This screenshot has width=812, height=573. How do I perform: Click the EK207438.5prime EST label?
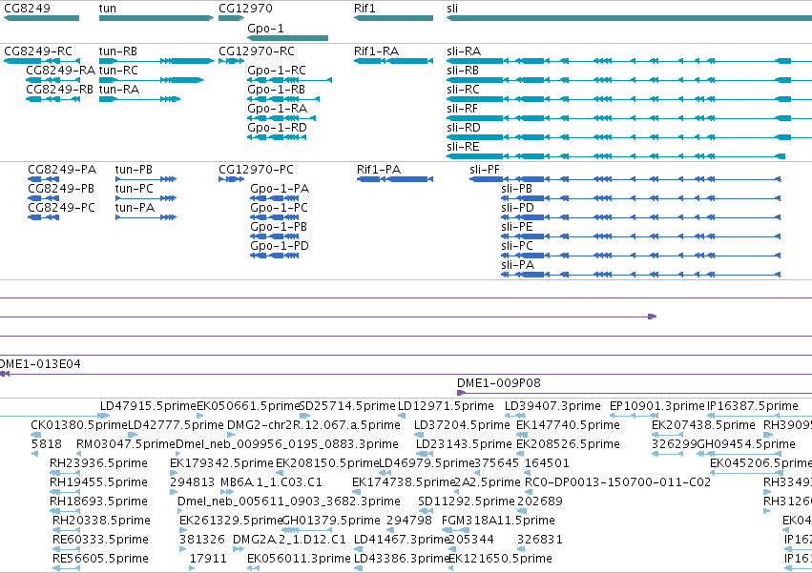click(703, 425)
